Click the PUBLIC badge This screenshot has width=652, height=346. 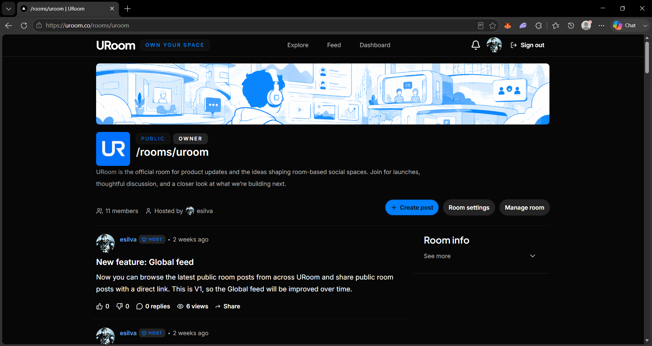153,139
